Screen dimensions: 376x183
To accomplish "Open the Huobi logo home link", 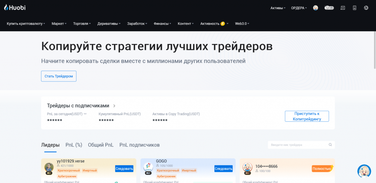I will tap(15, 8).
